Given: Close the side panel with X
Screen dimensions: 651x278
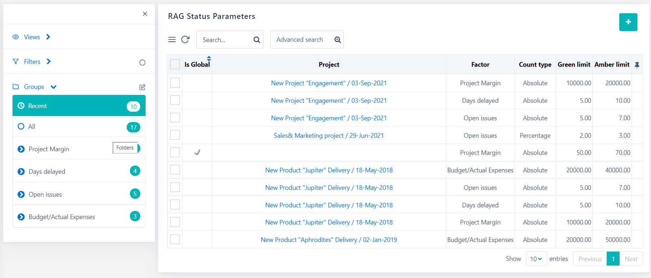Looking at the screenshot, I should pyautogui.click(x=145, y=14).
